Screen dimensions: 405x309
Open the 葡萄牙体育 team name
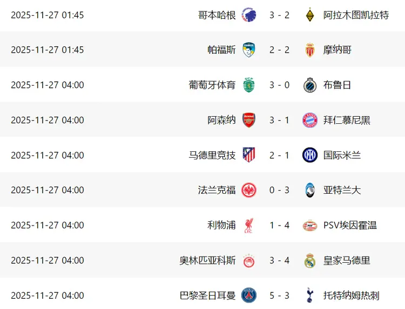(212, 85)
